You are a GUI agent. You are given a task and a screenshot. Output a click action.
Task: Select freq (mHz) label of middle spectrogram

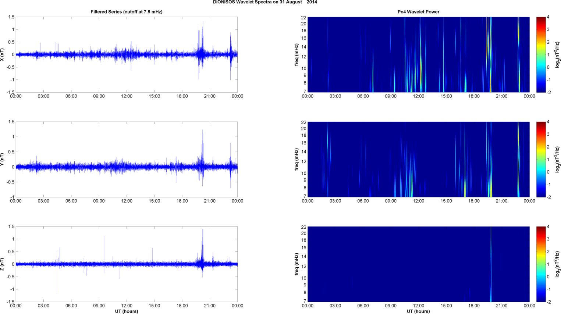[296, 159]
